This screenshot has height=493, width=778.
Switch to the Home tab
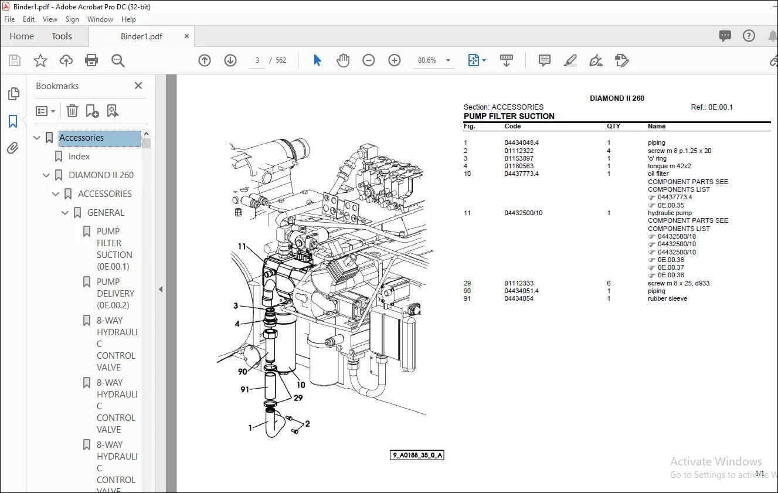click(22, 36)
